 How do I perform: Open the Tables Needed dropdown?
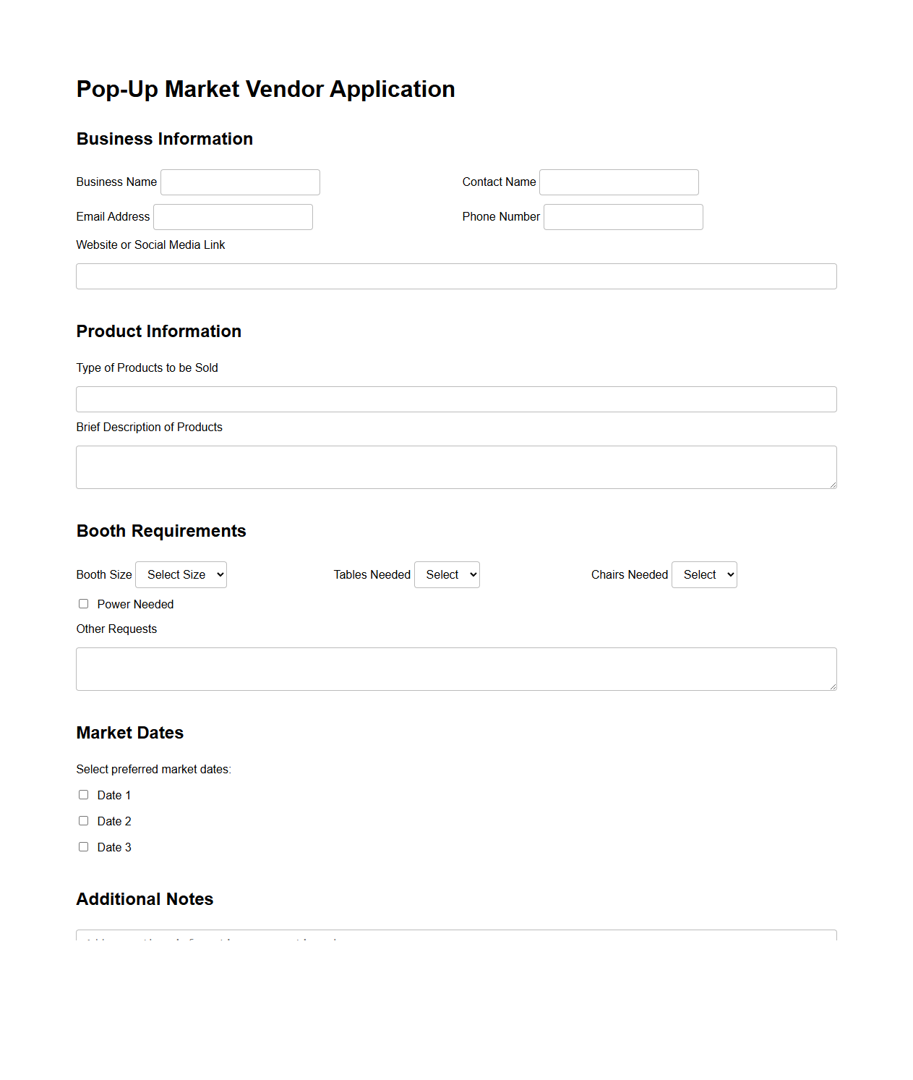coord(447,574)
